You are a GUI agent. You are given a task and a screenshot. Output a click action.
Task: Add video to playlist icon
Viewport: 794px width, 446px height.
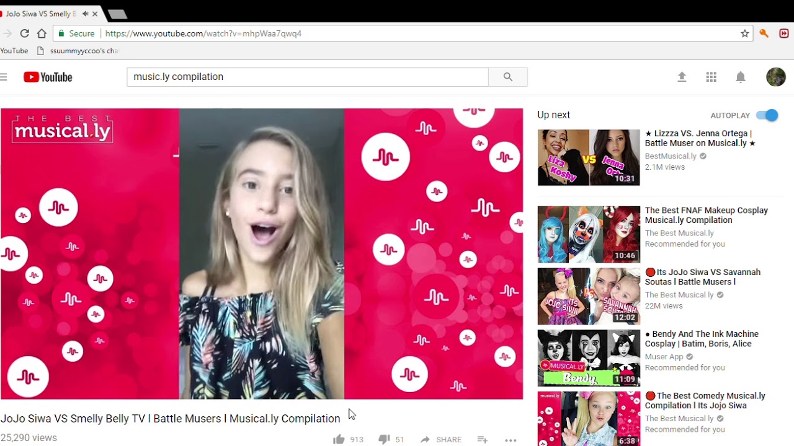[482, 440]
